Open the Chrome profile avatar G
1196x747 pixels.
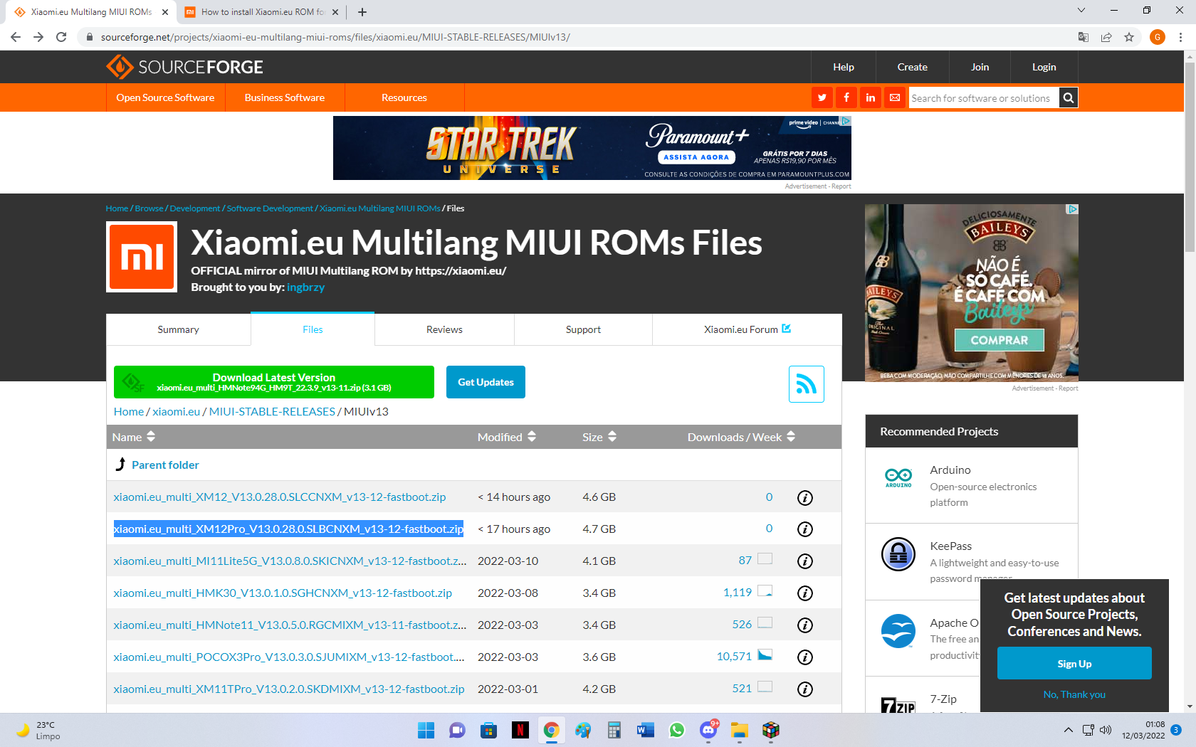click(1158, 37)
